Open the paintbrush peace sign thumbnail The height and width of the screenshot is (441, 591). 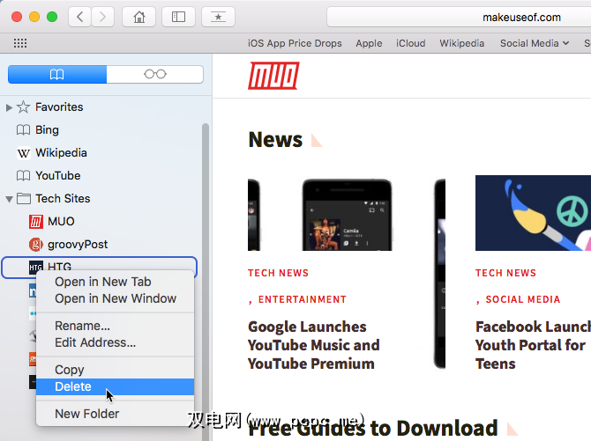click(533, 213)
